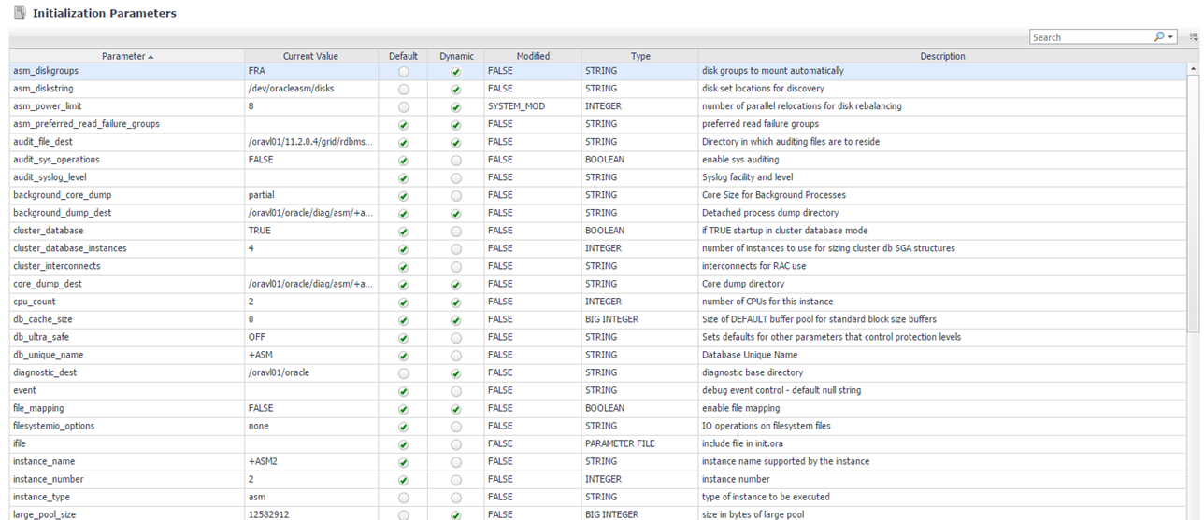Click the sort arrow on Parameter header
Viewport: 1204px width, 520px height.
pyautogui.click(x=150, y=57)
